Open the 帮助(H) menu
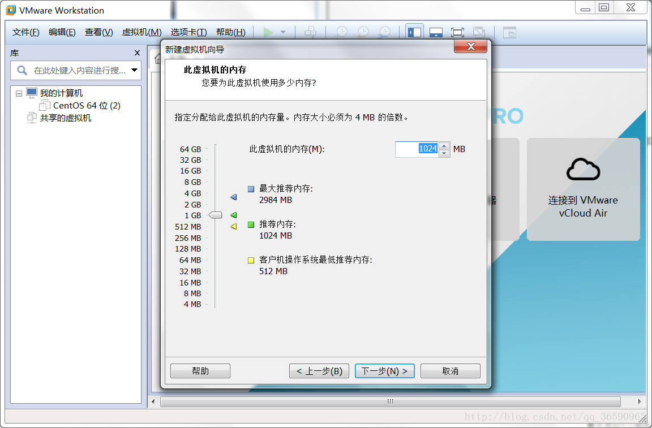Image resolution: width=652 pixels, height=428 pixels. 231,32
